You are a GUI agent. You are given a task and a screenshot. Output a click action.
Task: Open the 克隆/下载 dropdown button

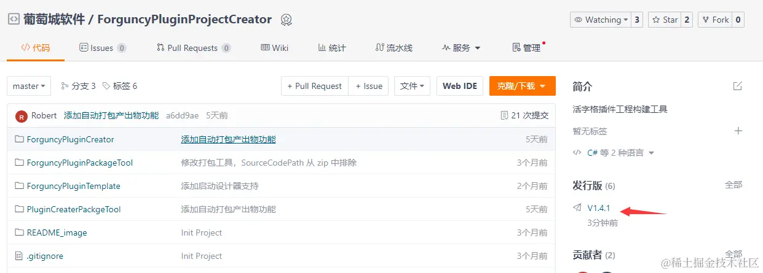(x=522, y=86)
